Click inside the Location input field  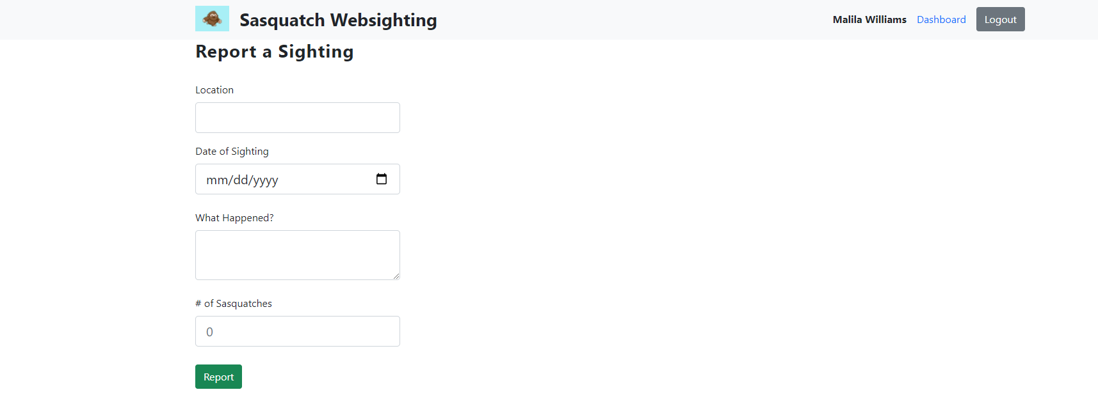[x=297, y=118]
